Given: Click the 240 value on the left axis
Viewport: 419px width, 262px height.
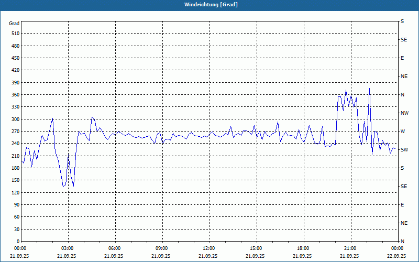Looking at the screenshot, I should pos(16,143).
